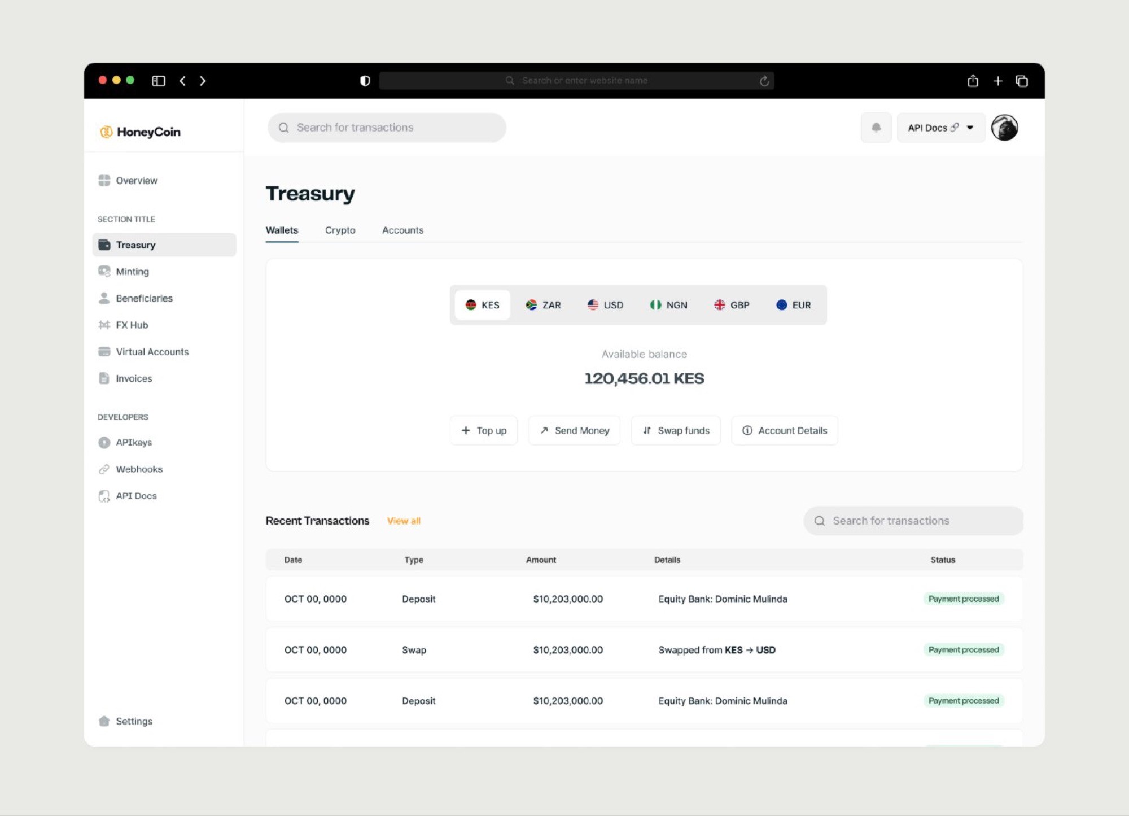The width and height of the screenshot is (1129, 816).
Task: Select the NGN currency wallet
Action: tap(669, 305)
